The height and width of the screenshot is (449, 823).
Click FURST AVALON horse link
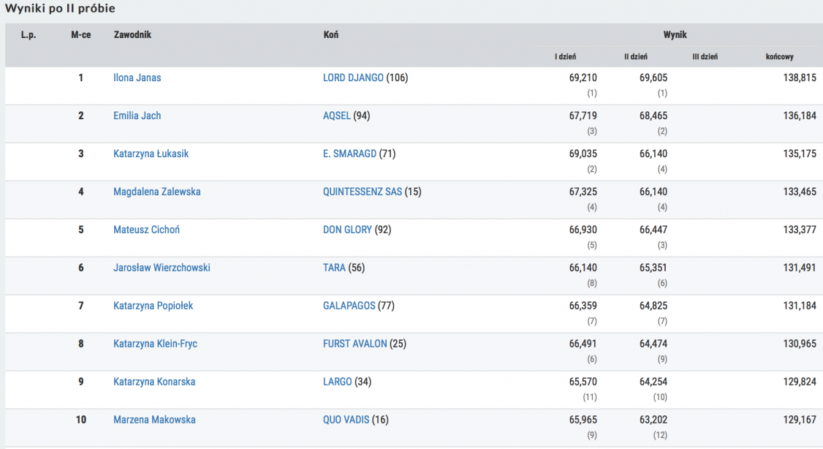[355, 344]
